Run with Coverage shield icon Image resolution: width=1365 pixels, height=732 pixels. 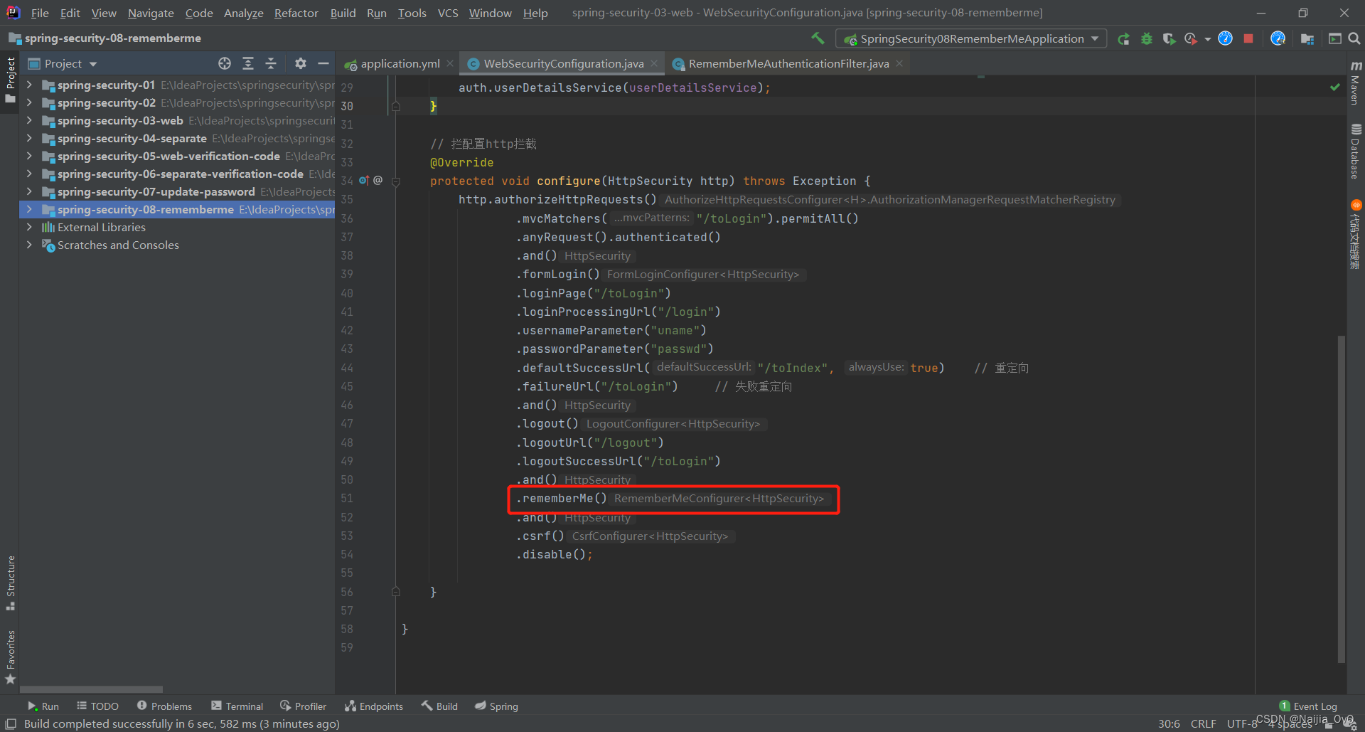(1168, 38)
